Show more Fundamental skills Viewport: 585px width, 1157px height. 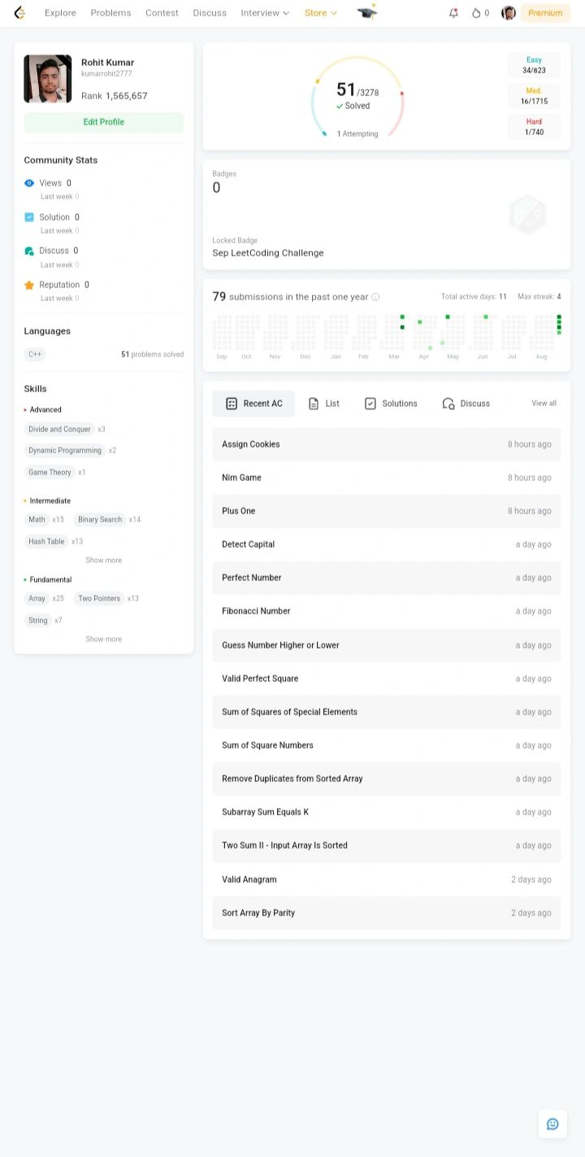(x=103, y=640)
